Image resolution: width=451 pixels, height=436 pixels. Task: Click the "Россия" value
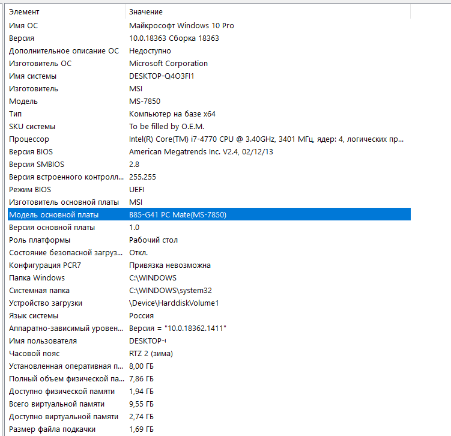pos(141,315)
